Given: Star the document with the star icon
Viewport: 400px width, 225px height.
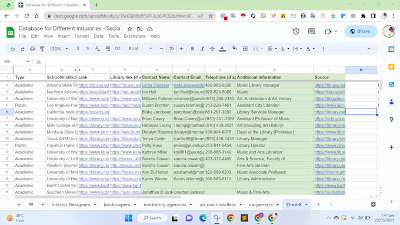Looking at the screenshot, I should point(130,29).
